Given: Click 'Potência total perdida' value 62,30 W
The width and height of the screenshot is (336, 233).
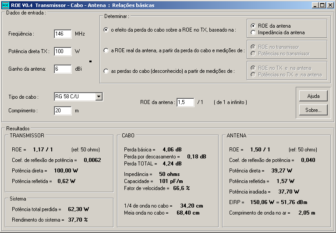Looking at the screenshot, I should (78, 209).
